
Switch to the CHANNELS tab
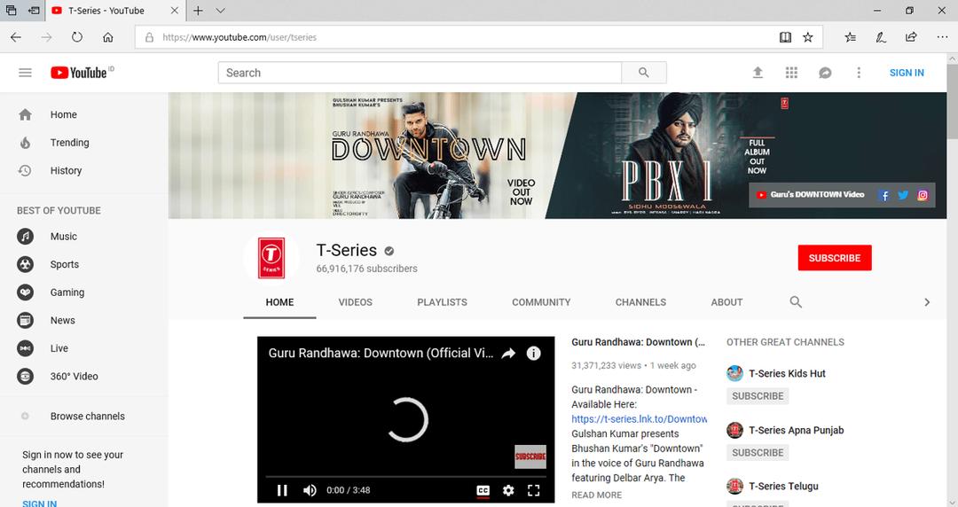[x=640, y=301]
